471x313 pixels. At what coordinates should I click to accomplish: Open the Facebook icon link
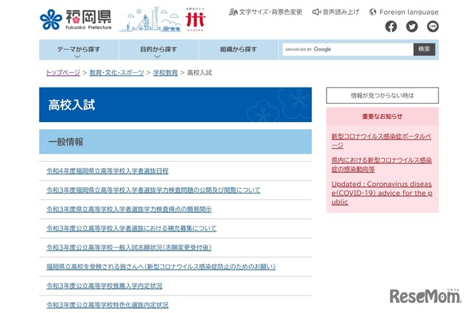tap(391, 26)
